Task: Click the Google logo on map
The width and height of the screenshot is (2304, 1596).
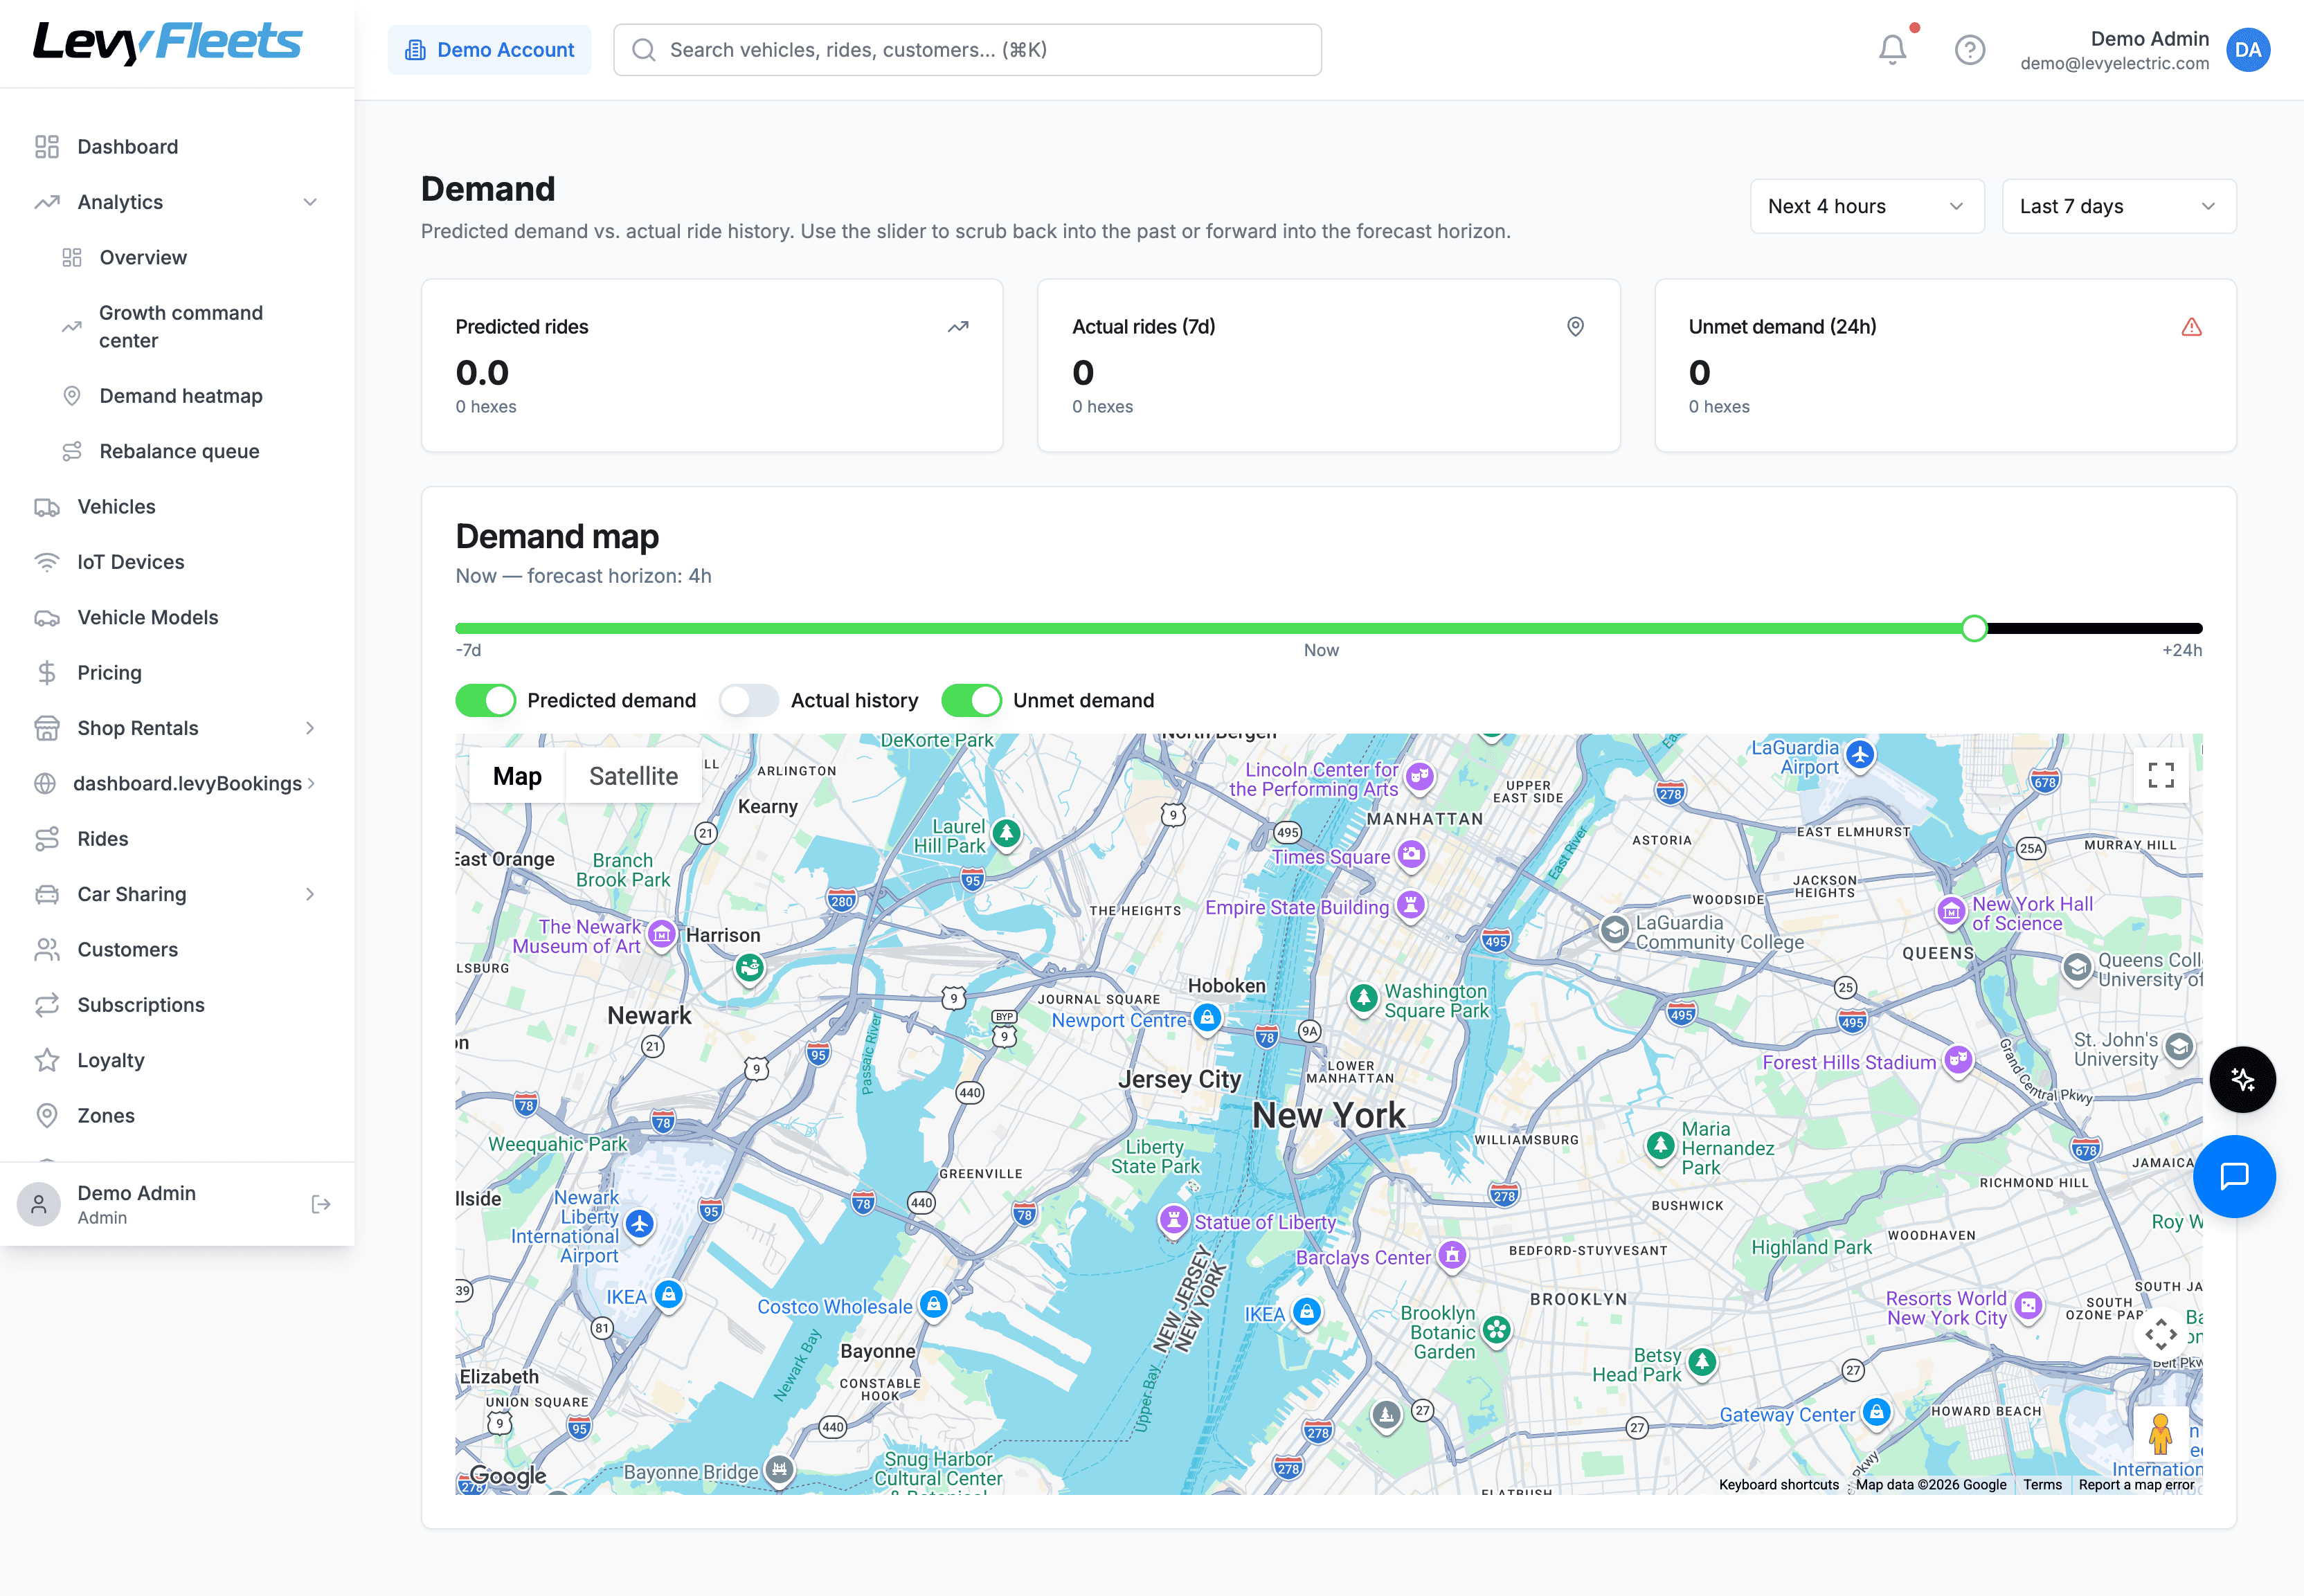Action: (508, 1475)
